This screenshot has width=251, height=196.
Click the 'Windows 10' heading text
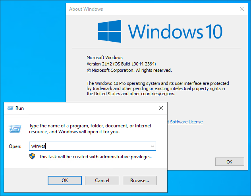pos(175,31)
